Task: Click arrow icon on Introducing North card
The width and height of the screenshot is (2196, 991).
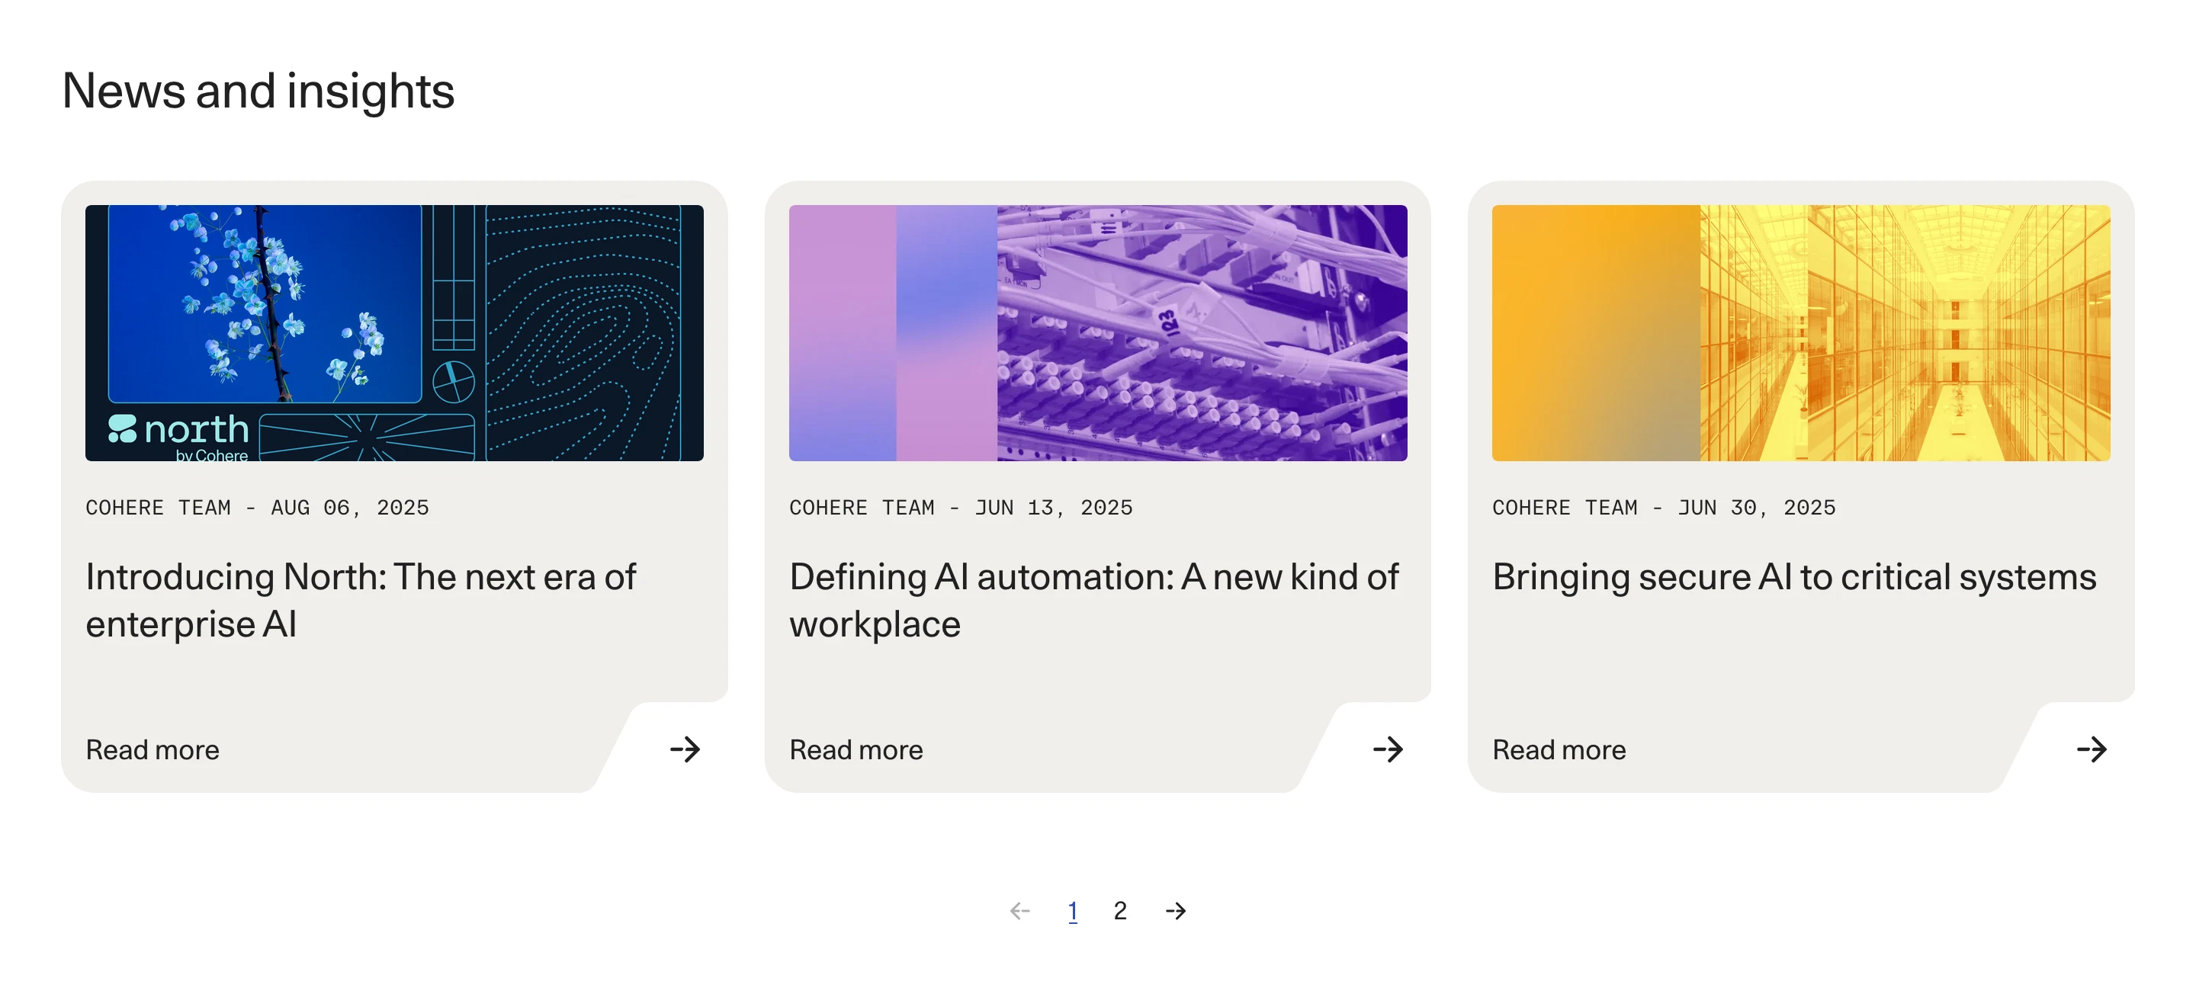Action: (685, 750)
